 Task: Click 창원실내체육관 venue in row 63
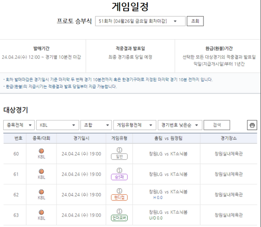[228, 215]
